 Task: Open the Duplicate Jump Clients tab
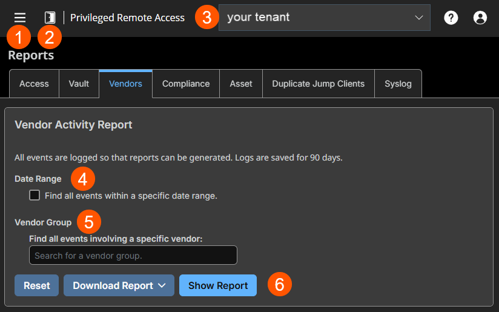[x=319, y=84]
